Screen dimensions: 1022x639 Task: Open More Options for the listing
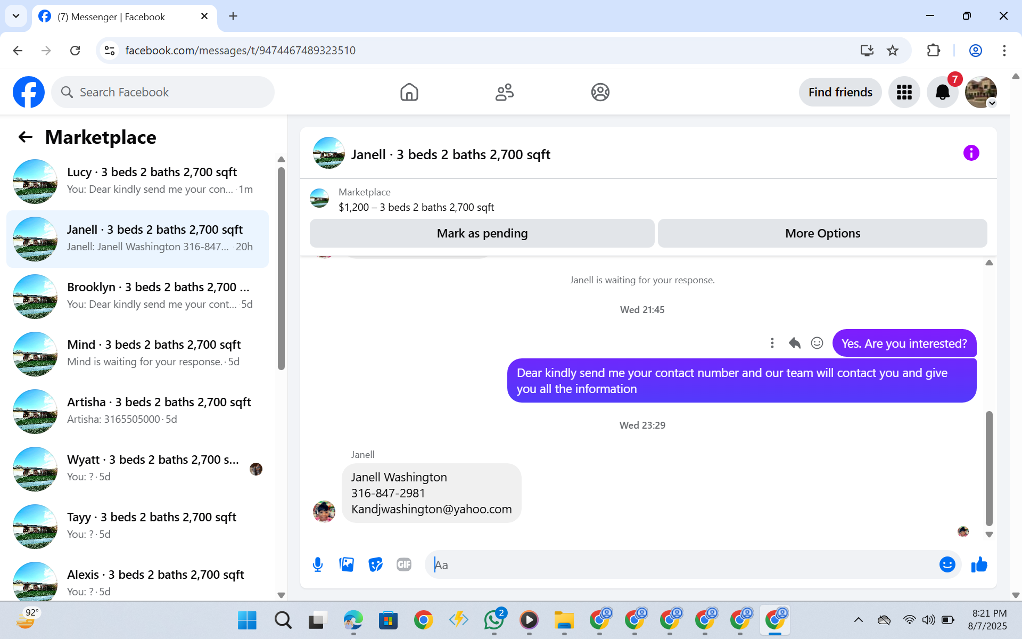click(x=822, y=233)
